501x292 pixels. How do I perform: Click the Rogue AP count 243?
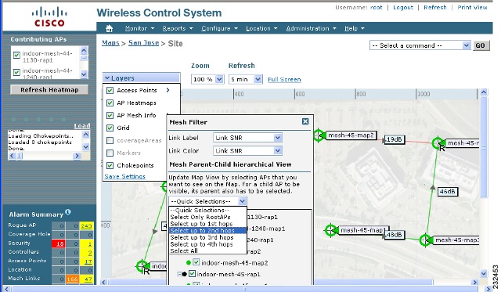tap(86, 226)
